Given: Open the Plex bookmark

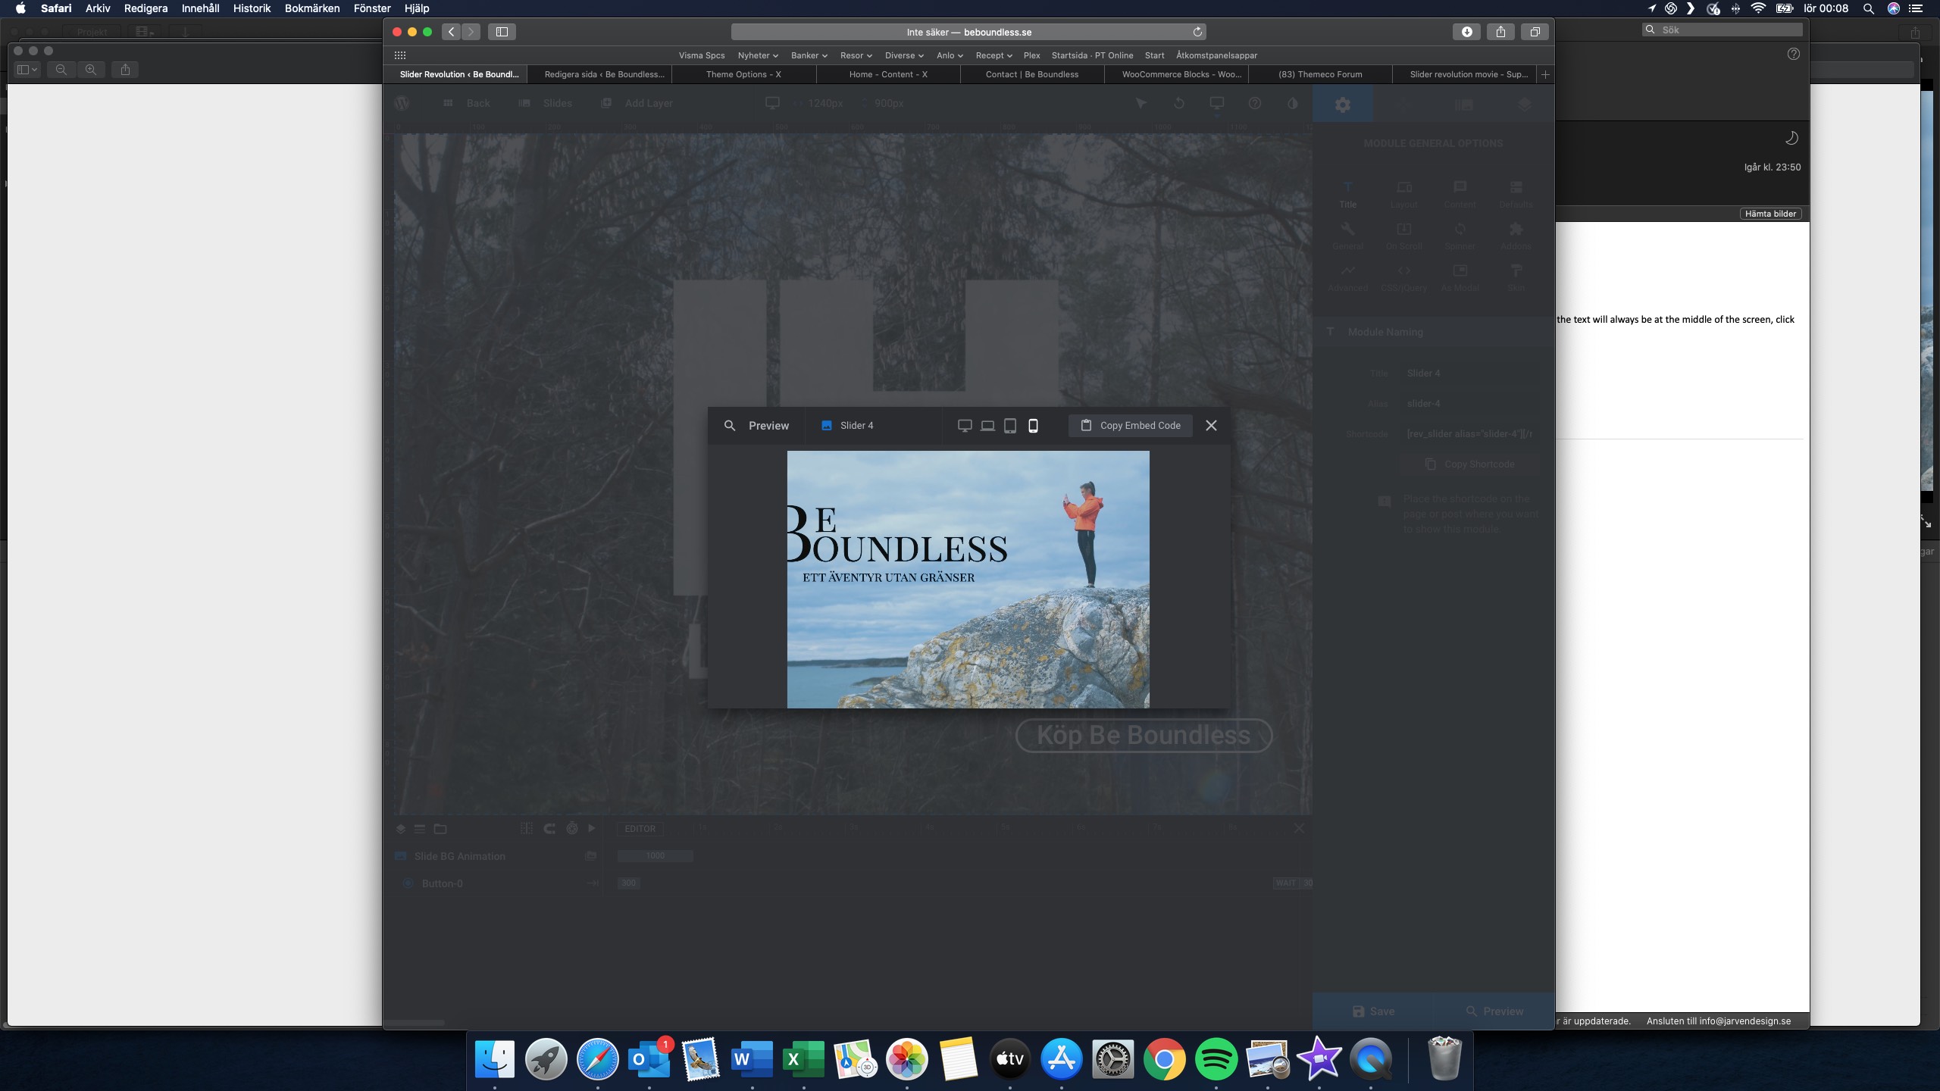Looking at the screenshot, I should point(1032,55).
